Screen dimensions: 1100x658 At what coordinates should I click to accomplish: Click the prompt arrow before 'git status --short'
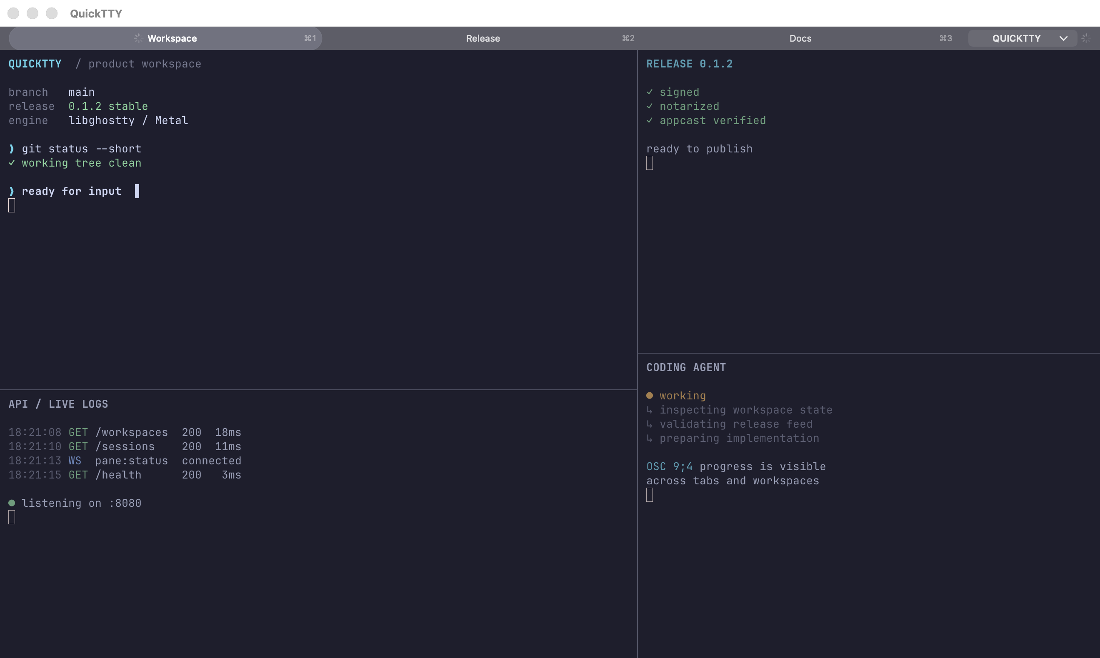[x=12, y=149]
